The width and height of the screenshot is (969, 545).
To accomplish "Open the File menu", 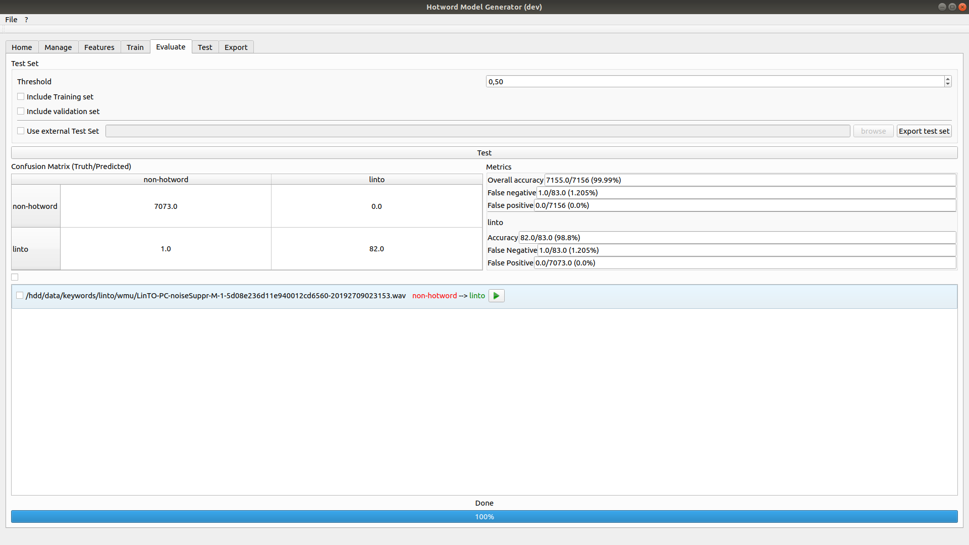I will tap(10, 19).
